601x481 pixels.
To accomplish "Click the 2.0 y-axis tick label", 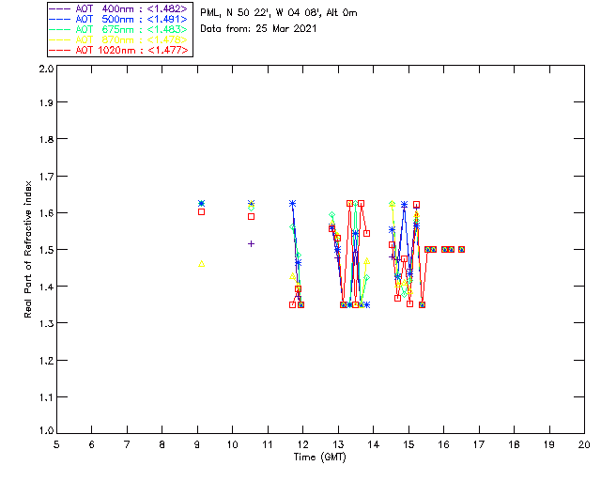I will coord(46,69).
